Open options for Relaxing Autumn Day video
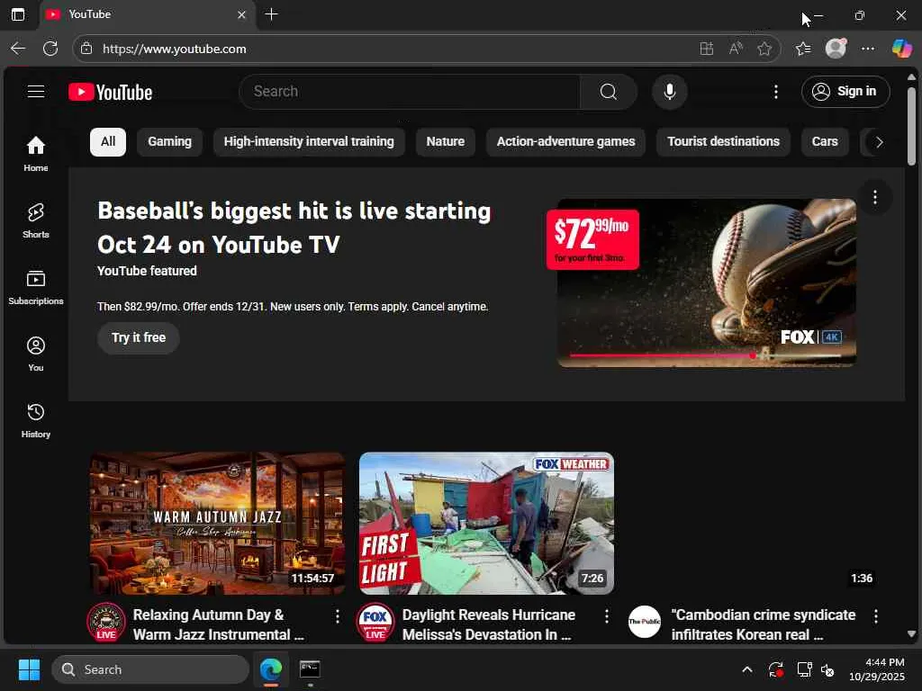This screenshot has width=922, height=691. point(338,616)
